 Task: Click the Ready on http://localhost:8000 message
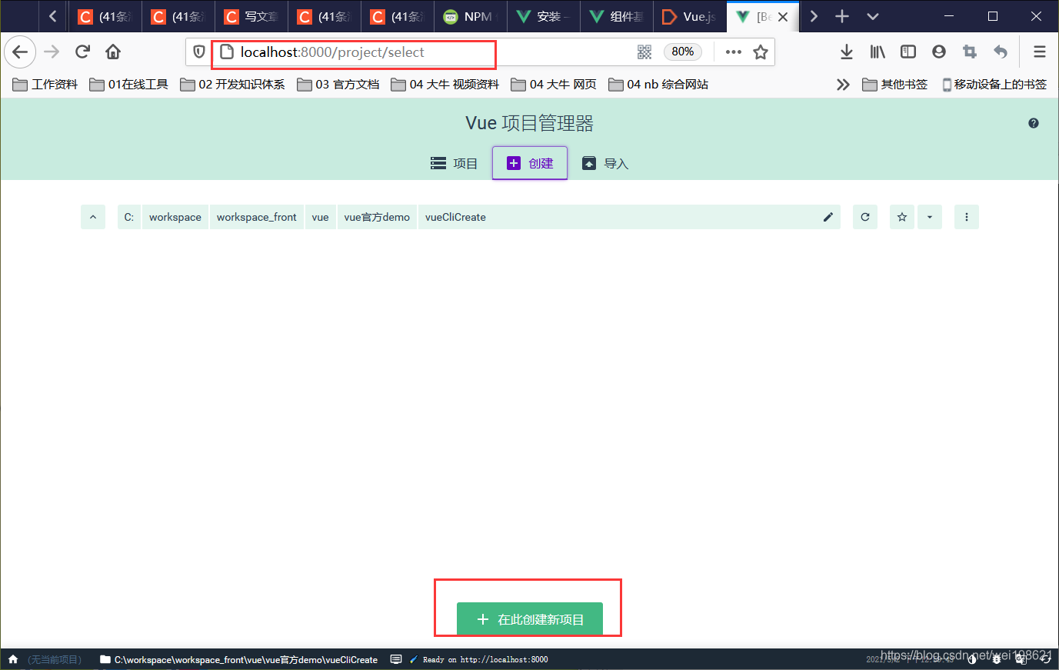click(479, 659)
